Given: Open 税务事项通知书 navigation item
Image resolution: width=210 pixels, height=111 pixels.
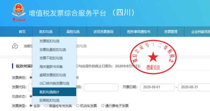Looking at the screenshot, I should coord(139,32).
